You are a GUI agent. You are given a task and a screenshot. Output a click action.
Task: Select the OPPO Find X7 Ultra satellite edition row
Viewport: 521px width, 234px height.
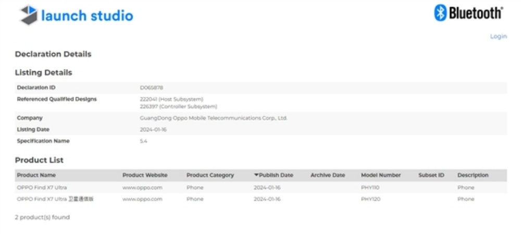pos(55,199)
